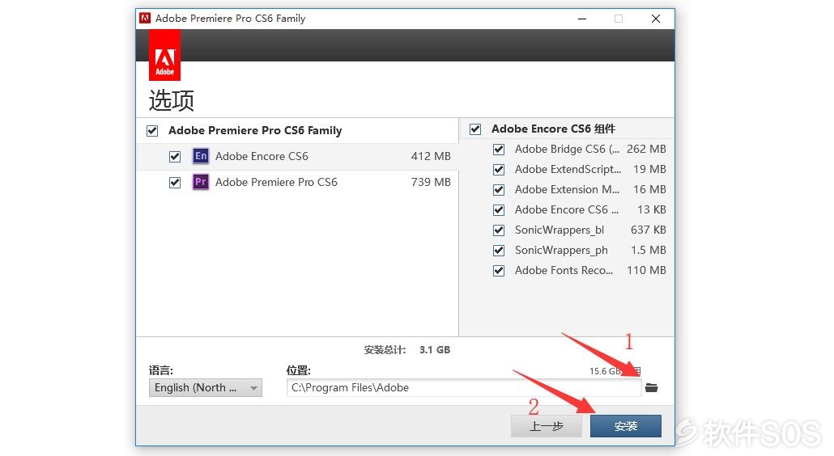Click the 412 MB size value
The image size is (834, 456).
tap(431, 156)
